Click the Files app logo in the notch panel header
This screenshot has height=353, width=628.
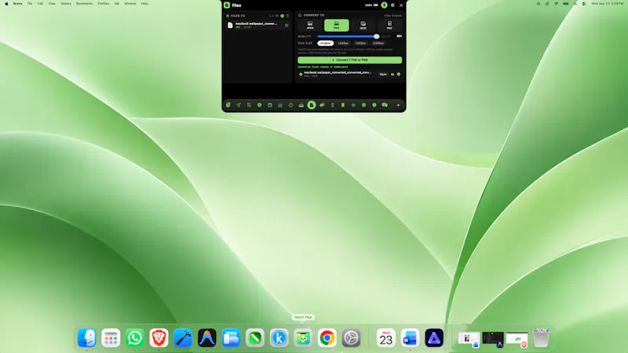click(227, 5)
